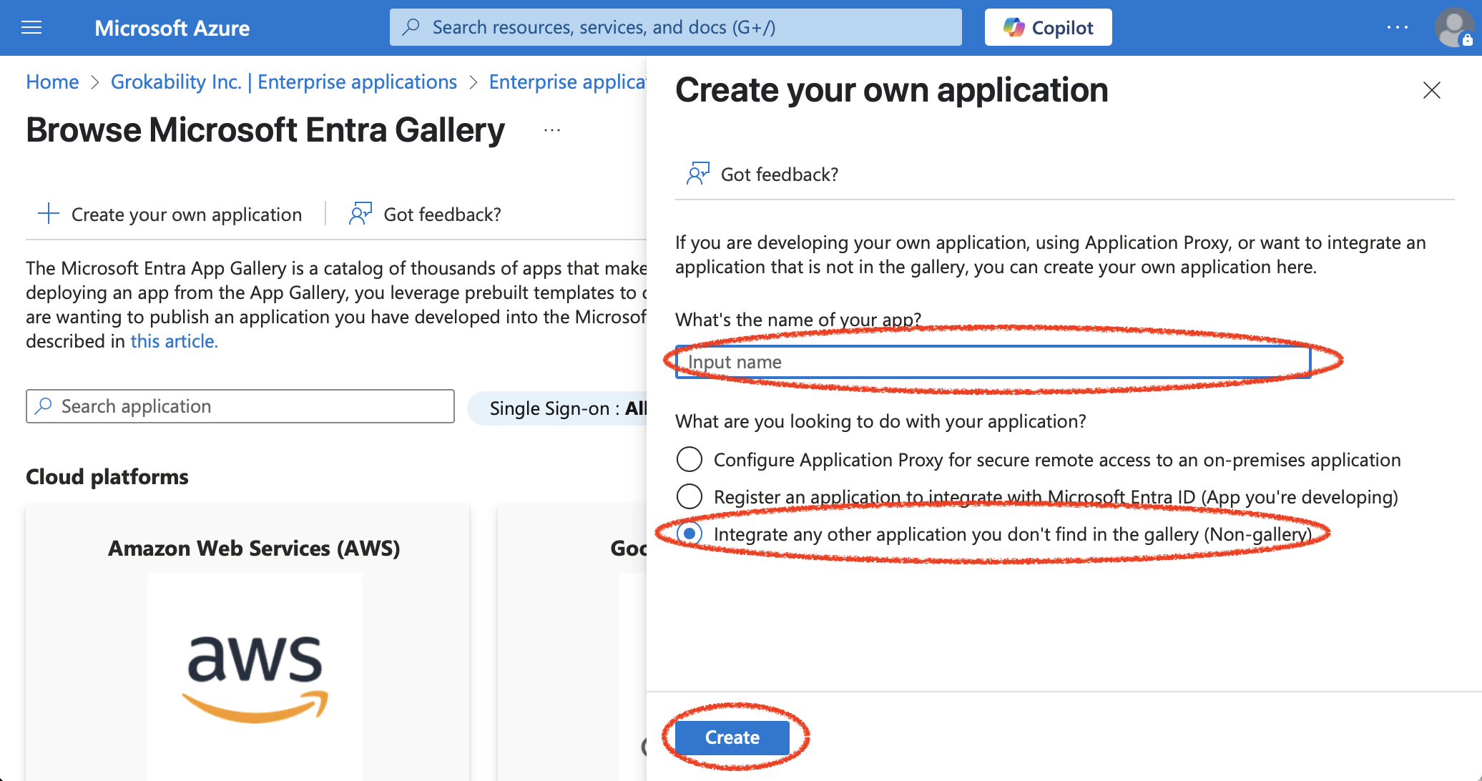Close the Create your own application panel

[x=1431, y=90]
